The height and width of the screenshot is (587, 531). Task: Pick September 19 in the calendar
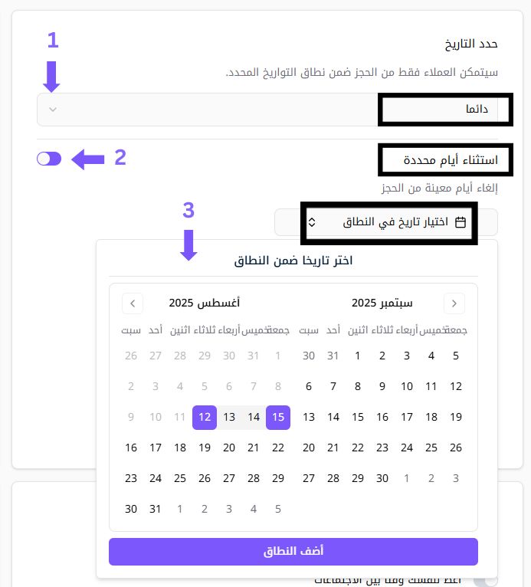[456, 418]
